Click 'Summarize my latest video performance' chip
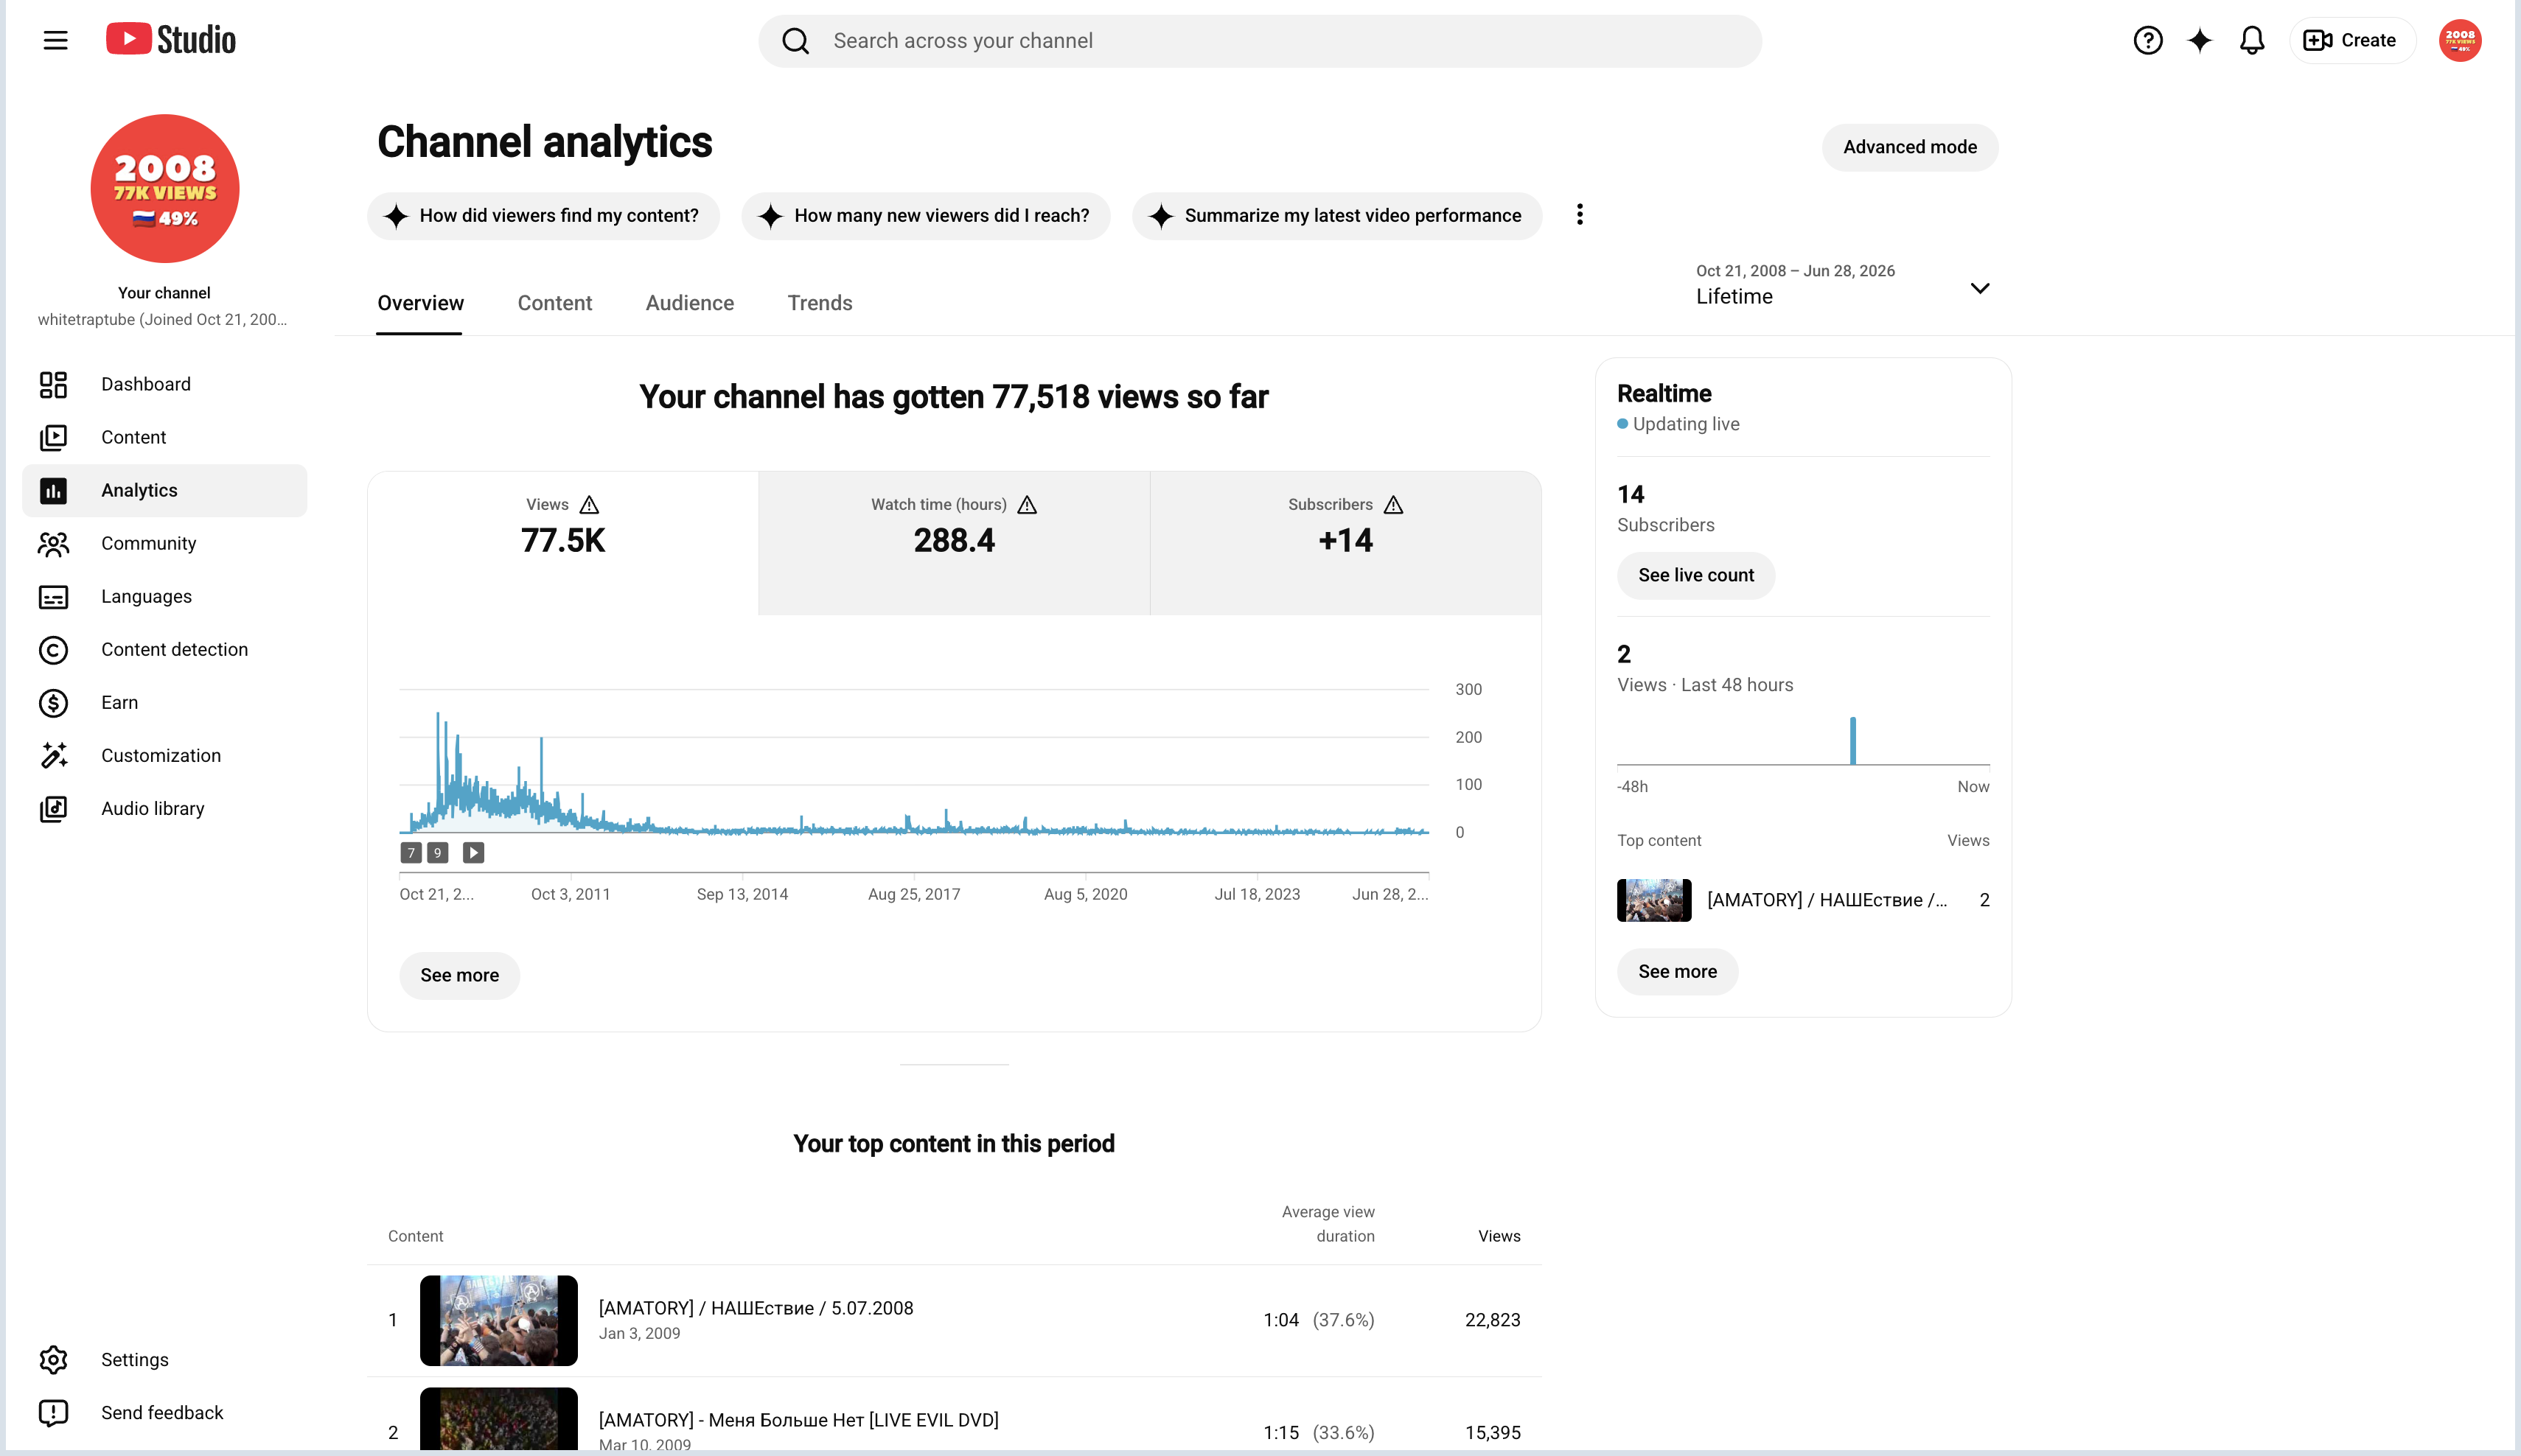The width and height of the screenshot is (2521, 1456). (1336, 215)
